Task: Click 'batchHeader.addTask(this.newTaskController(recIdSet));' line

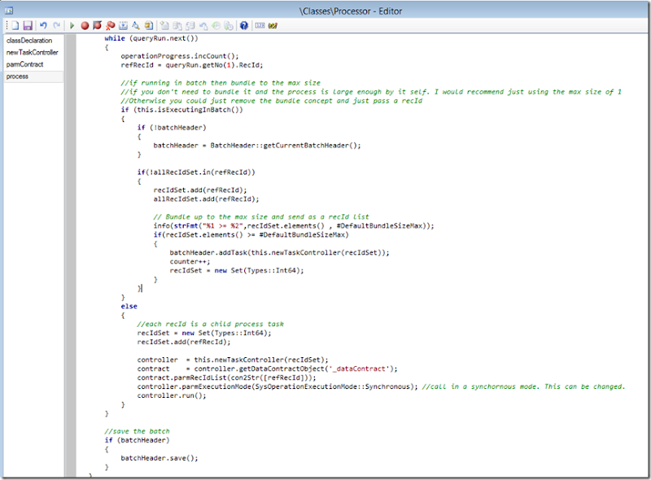Action: pos(279,252)
